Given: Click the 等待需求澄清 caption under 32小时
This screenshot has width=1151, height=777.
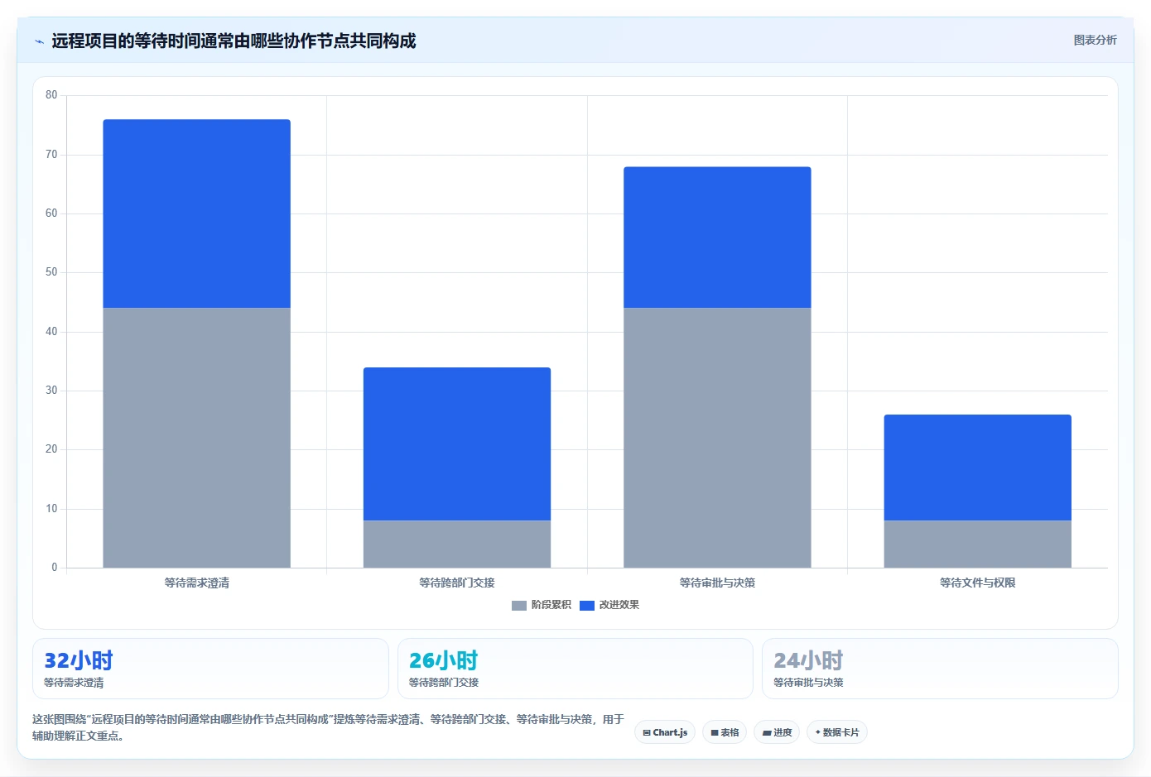Looking at the screenshot, I should pyautogui.click(x=74, y=683).
